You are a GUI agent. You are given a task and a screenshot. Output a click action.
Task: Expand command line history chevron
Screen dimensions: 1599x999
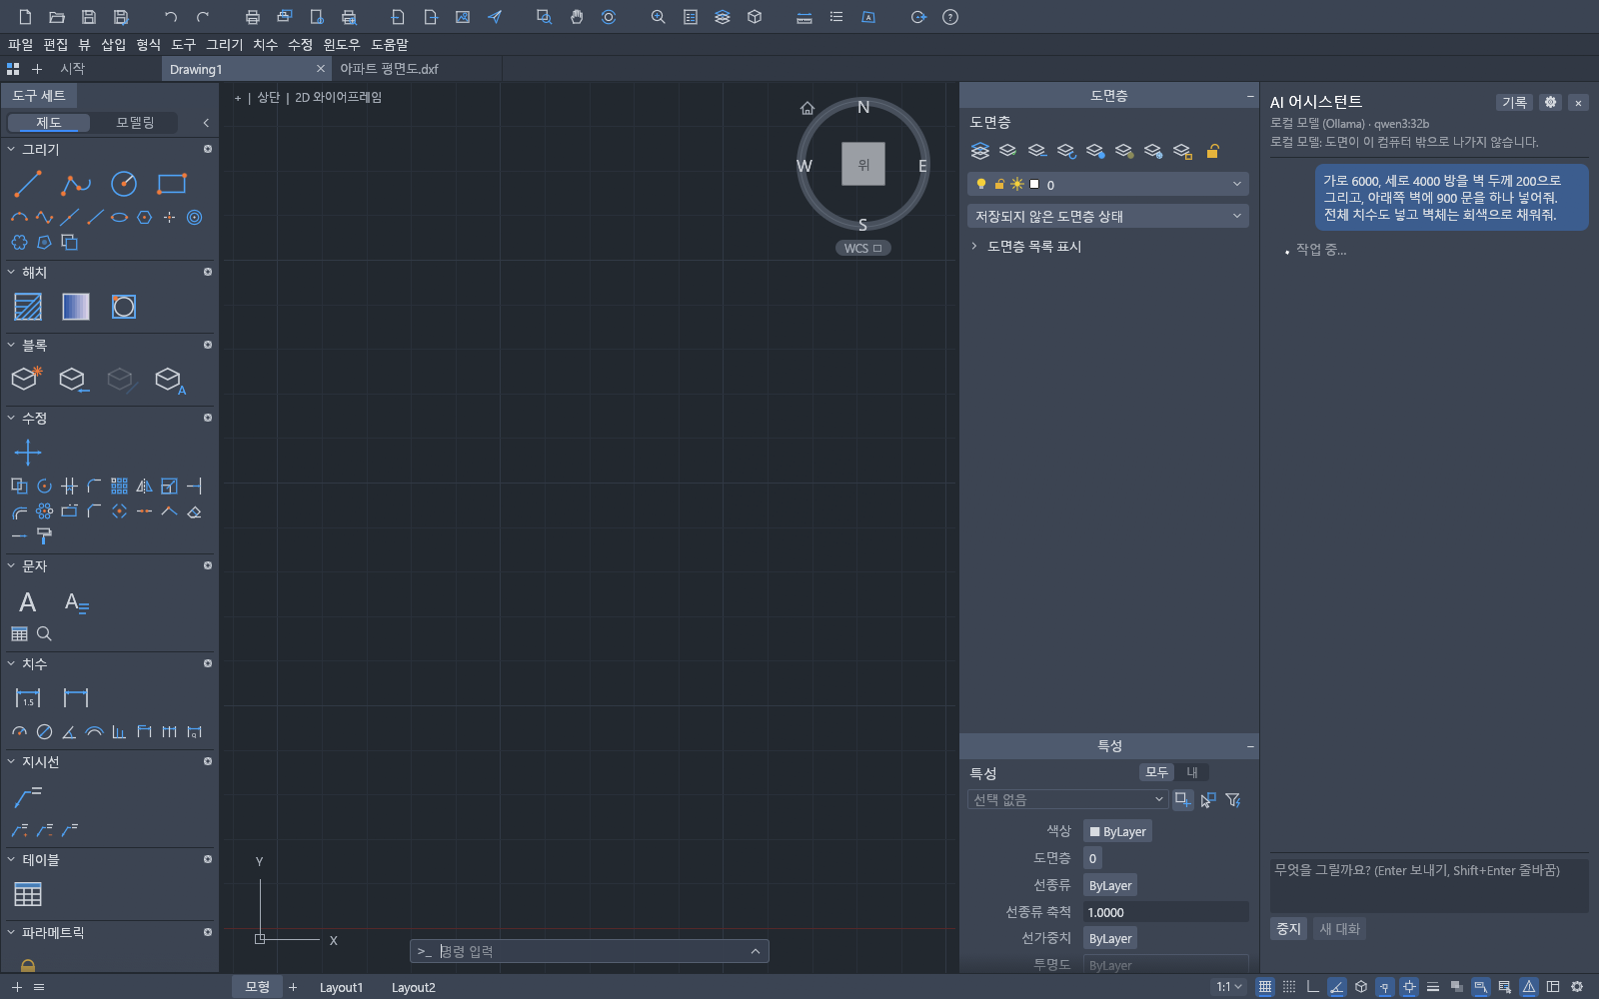(756, 951)
